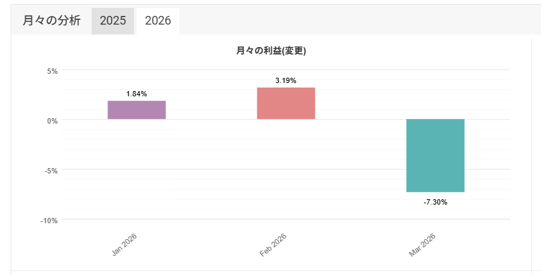Click the 5% y-axis label
This screenshot has height=275, width=541.
click(52, 70)
